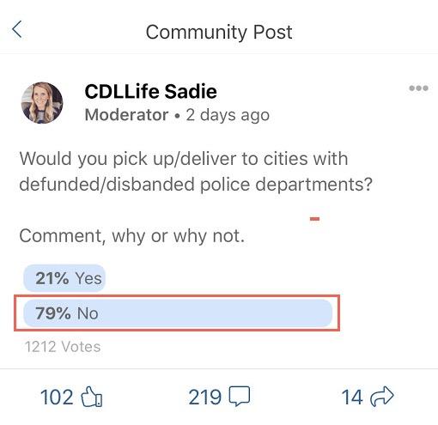438x425 pixels.
Task: Tap the comment speech bubble icon
Action: 240,397
